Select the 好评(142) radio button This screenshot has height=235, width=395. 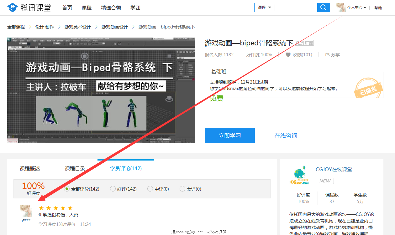click(113, 188)
